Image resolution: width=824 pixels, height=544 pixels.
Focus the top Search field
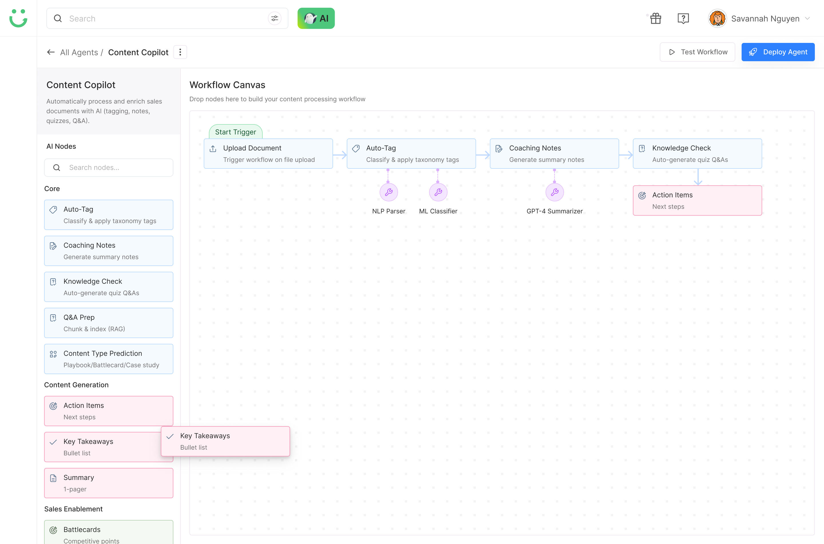(x=167, y=18)
